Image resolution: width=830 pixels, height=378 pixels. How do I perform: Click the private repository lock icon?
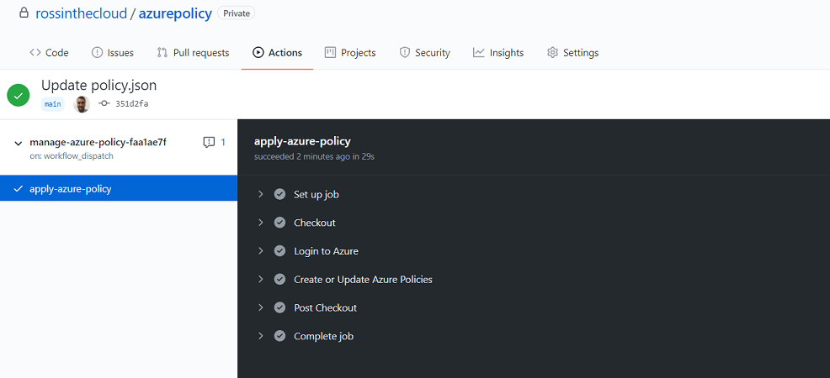click(24, 13)
